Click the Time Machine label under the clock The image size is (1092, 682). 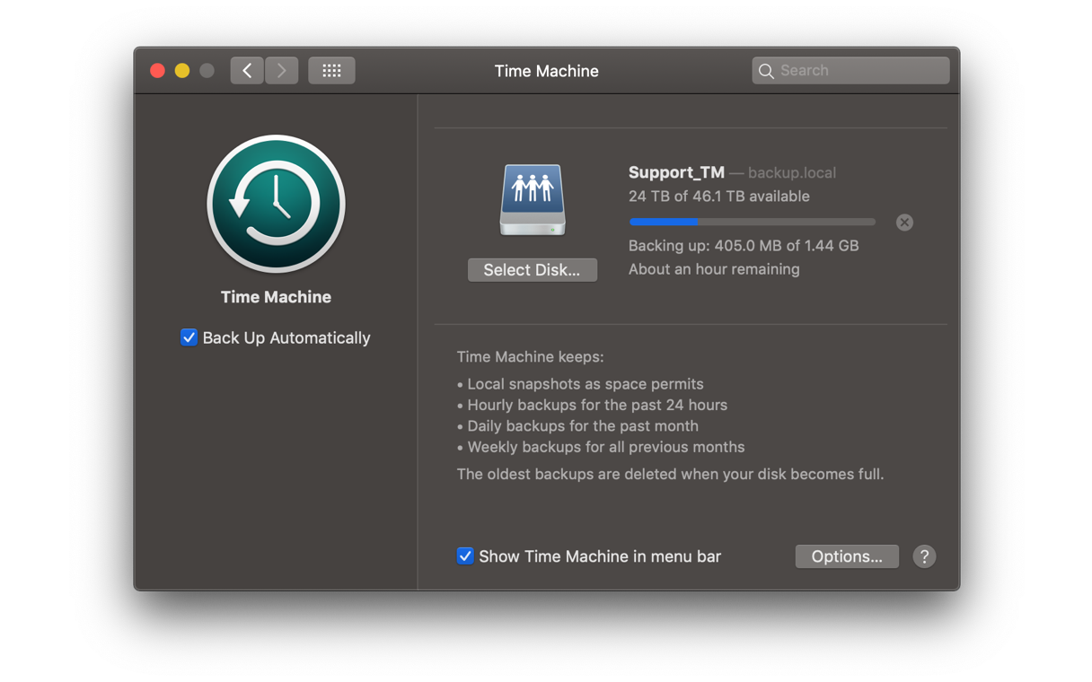276,297
